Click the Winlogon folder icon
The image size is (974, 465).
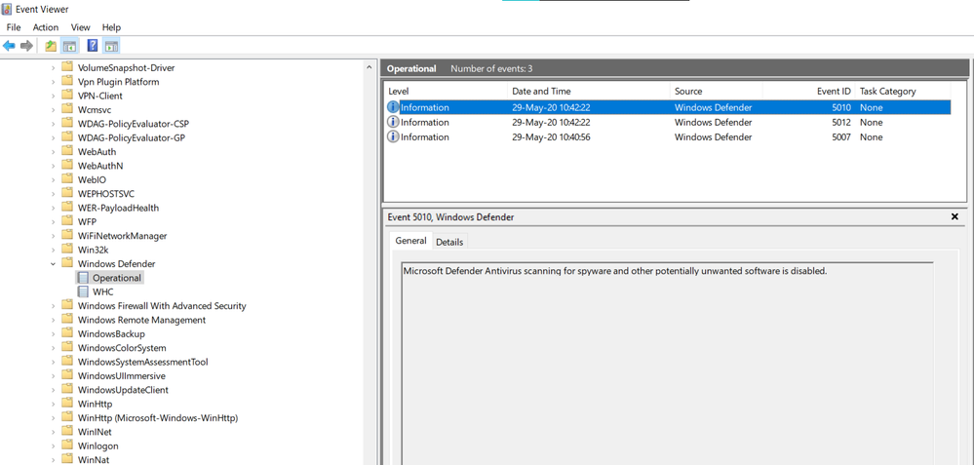click(x=67, y=446)
